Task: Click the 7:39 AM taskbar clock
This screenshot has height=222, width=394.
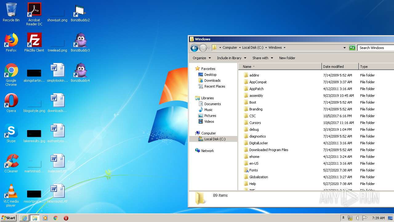Action: tap(378, 218)
